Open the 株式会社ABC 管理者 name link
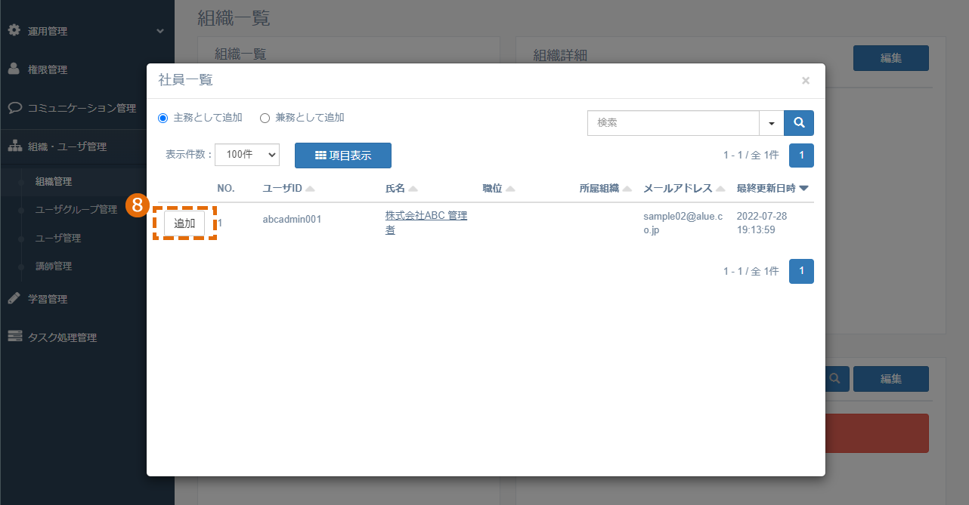 pos(426,223)
